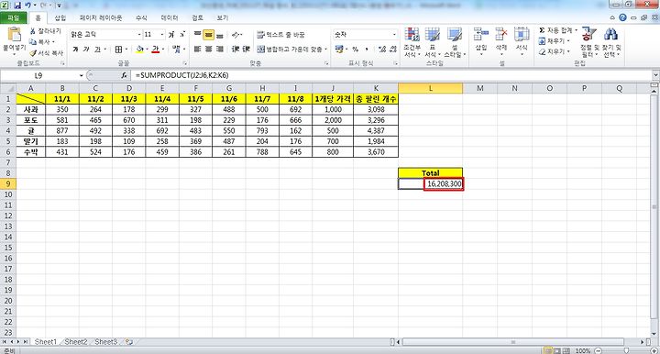Click the Save icon in quick access toolbar
This screenshot has width=660, height=354.
(17, 6)
